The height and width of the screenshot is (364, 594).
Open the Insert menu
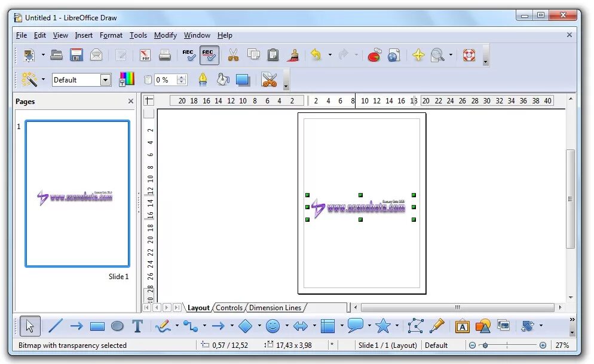[x=84, y=35]
